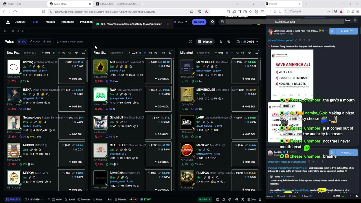Viewport: 361px width, 203px height.
Task: Select preset P2 in New Pairs column
Action: point(64,53)
